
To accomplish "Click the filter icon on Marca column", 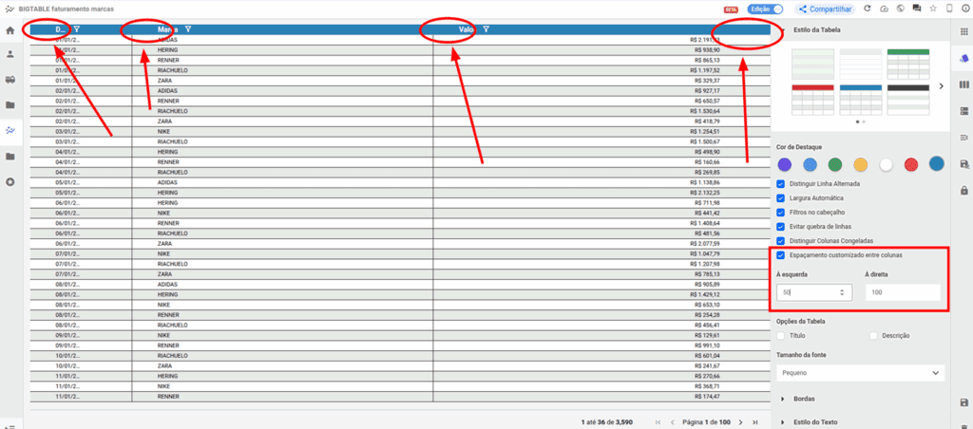I will [x=188, y=30].
